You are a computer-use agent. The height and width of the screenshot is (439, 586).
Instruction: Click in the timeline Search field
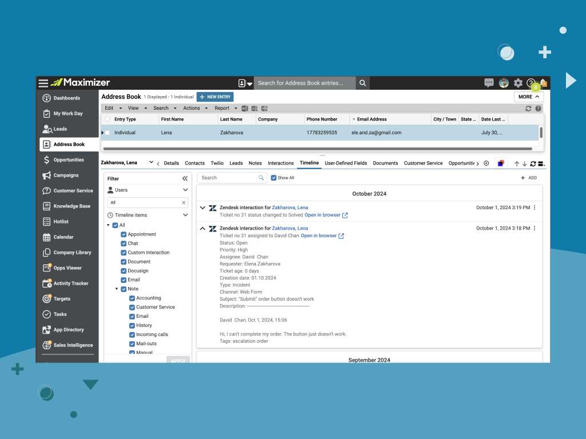point(232,178)
